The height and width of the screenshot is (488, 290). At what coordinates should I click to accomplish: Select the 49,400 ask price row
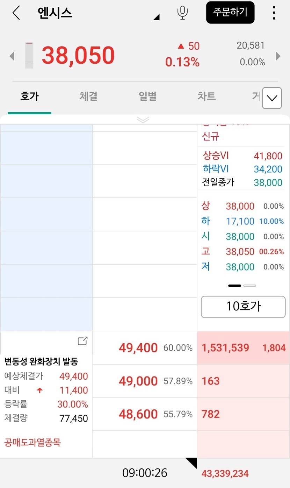click(144, 348)
